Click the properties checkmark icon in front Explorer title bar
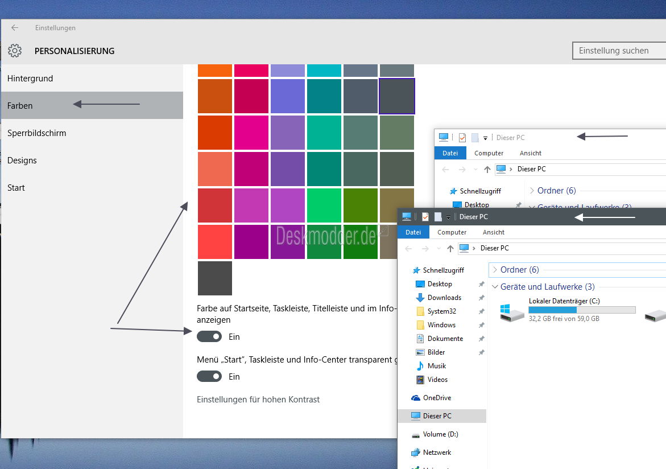666x469 pixels. [x=425, y=217]
